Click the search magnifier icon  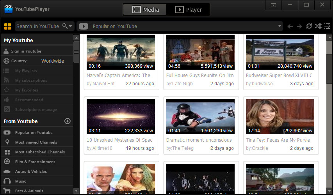[65, 26]
